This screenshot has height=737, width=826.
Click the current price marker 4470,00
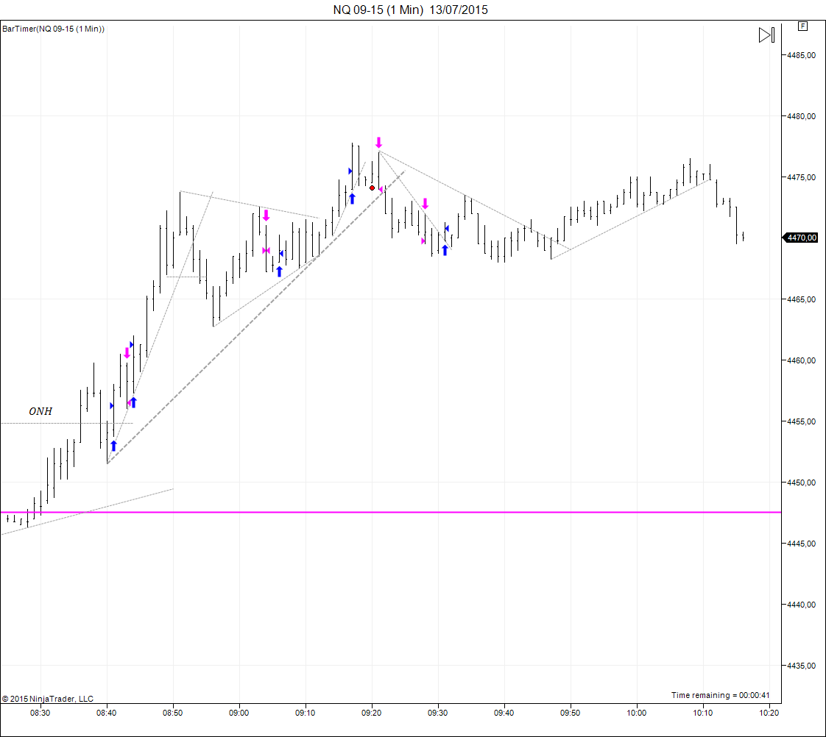pos(801,238)
